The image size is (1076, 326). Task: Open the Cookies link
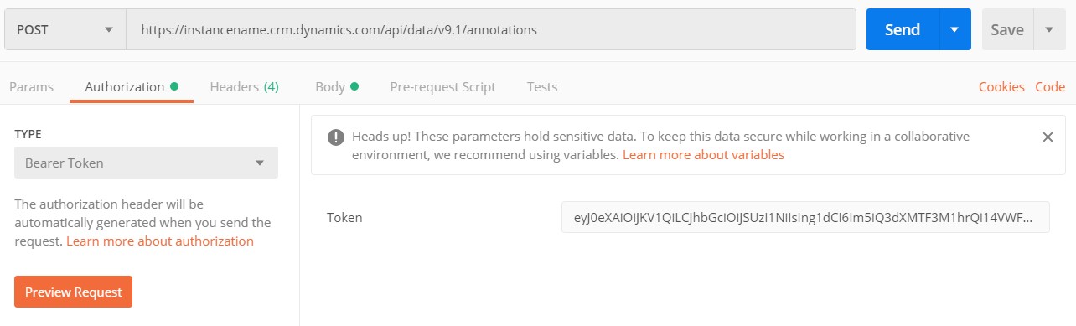tap(1001, 86)
